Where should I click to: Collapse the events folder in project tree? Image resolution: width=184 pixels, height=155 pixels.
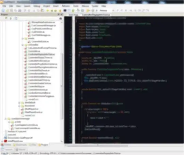coord(22,38)
